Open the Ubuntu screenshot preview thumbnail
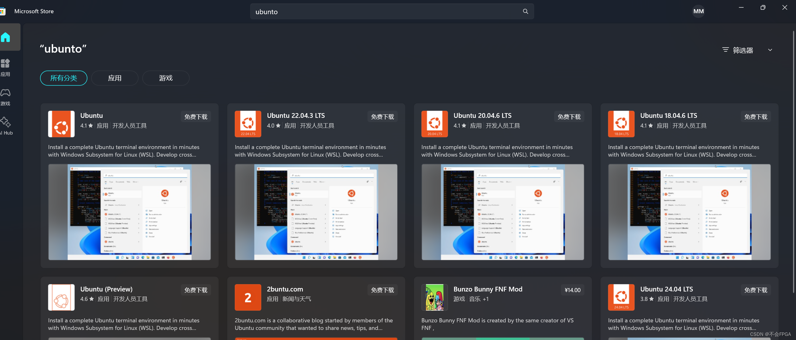Screen dimensions: 796x340 tap(129, 212)
